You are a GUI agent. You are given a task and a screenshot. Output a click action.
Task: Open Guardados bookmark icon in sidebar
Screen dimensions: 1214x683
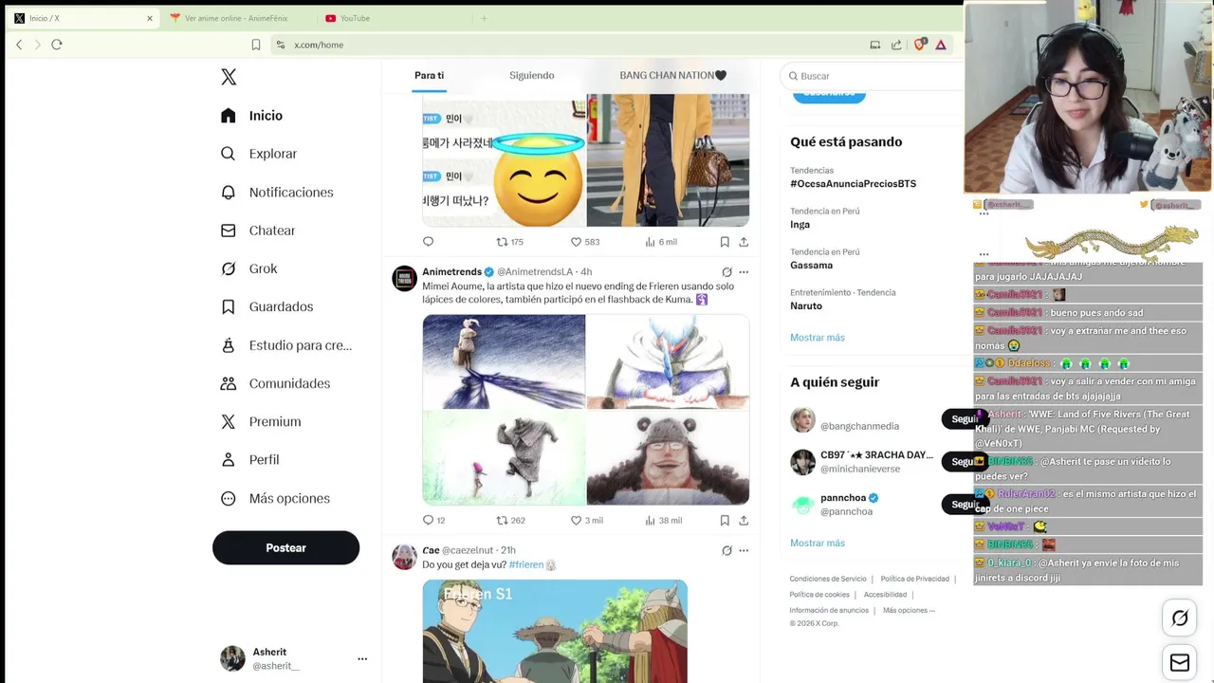click(228, 306)
